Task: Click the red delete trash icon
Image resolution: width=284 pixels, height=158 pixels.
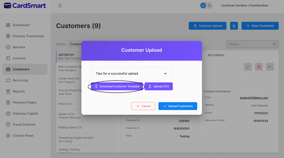Action: pyautogui.click(x=259, y=67)
